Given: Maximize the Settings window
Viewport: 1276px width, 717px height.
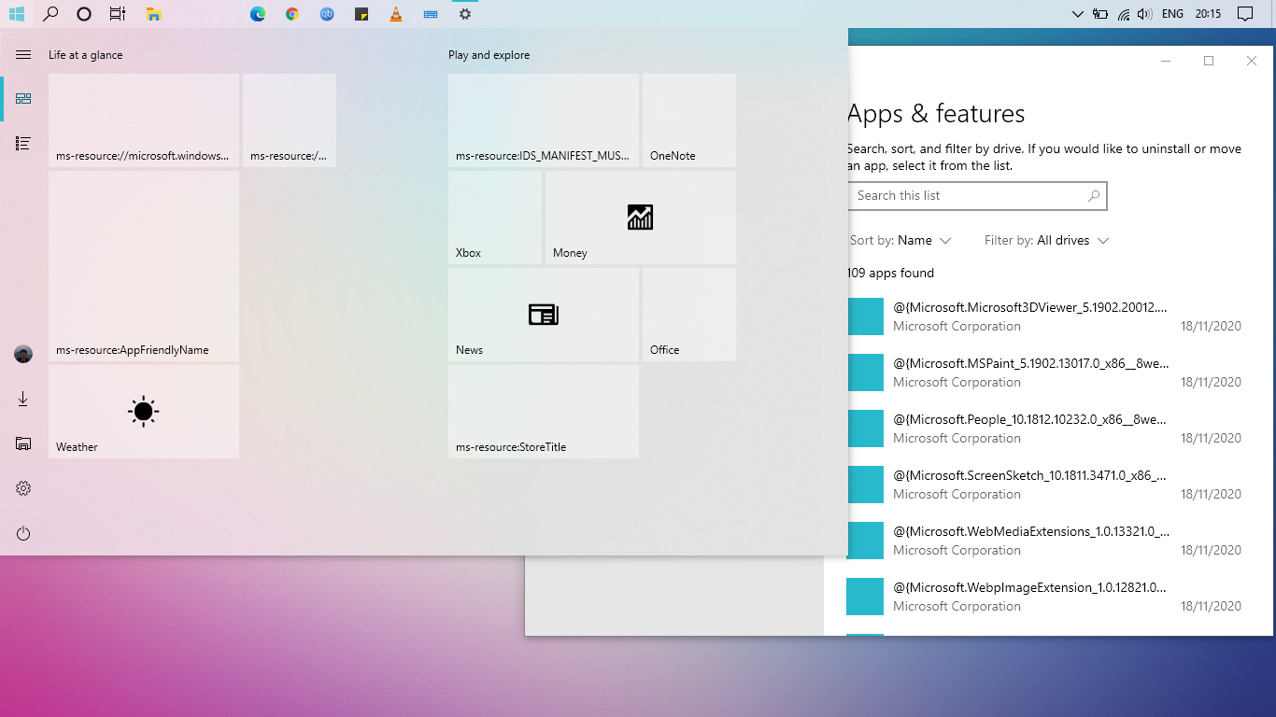Looking at the screenshot, I should pos(1209,61).
